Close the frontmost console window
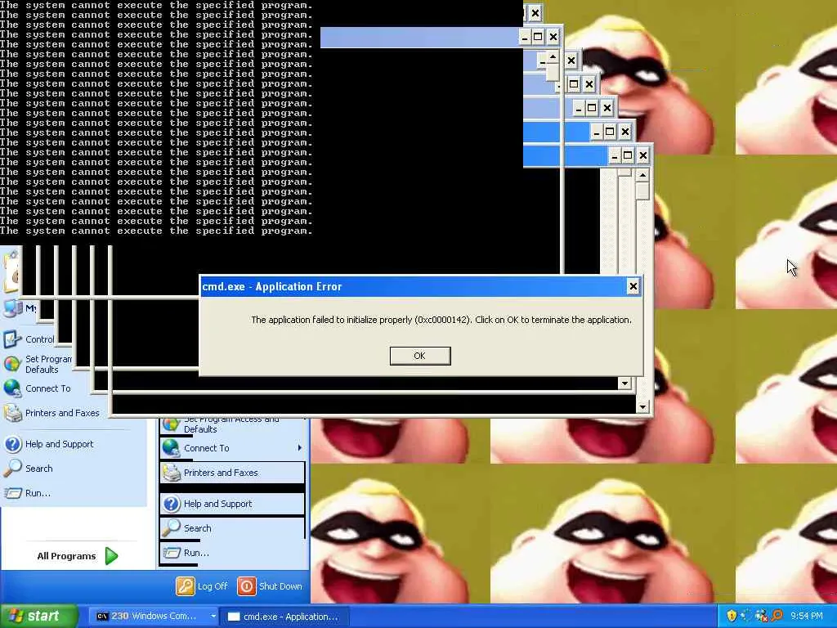 tap(643, 155)
